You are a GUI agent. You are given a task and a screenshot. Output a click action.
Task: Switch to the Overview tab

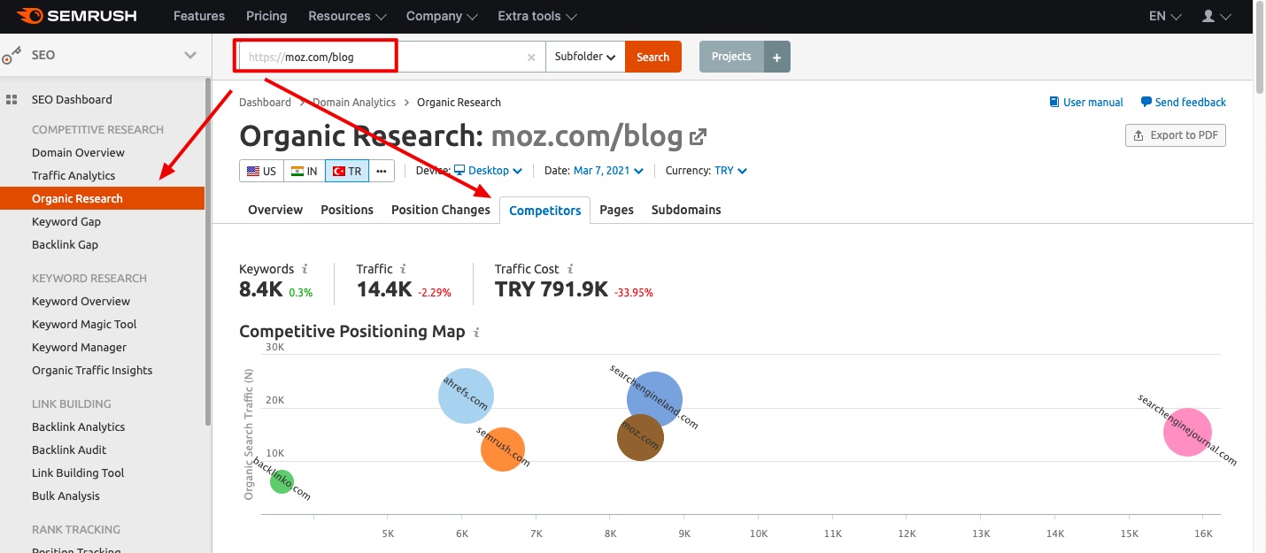(x=275, y=210)
